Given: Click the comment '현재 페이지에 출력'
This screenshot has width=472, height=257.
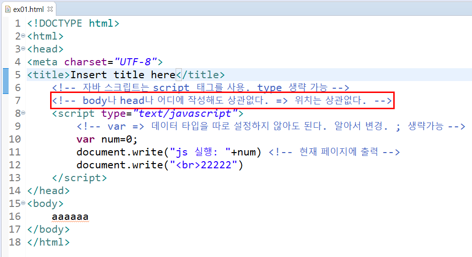Looking at the screenshot, I should tap(334, 152).
